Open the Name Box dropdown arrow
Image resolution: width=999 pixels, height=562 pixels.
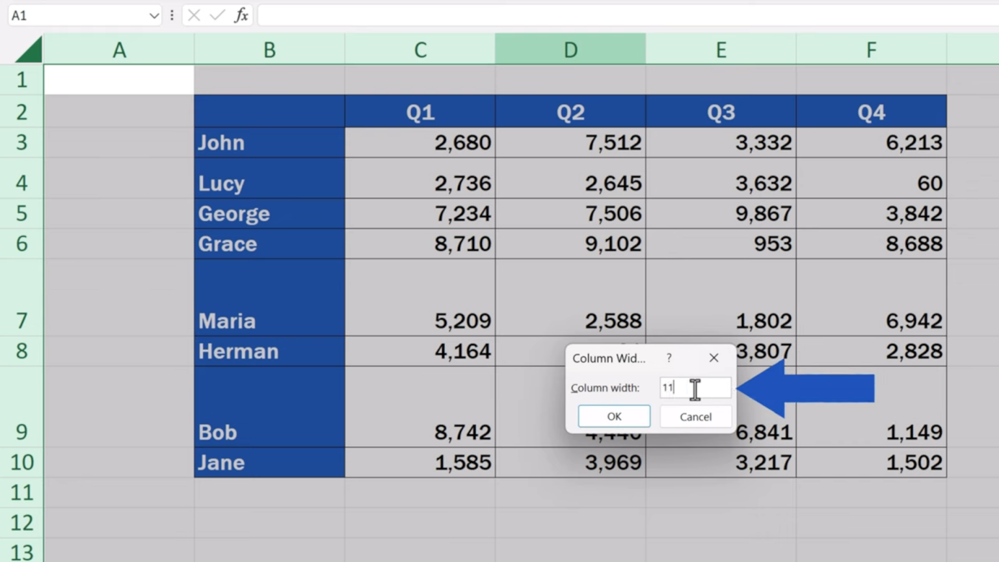pyautogui.click(x=153, y=15)
